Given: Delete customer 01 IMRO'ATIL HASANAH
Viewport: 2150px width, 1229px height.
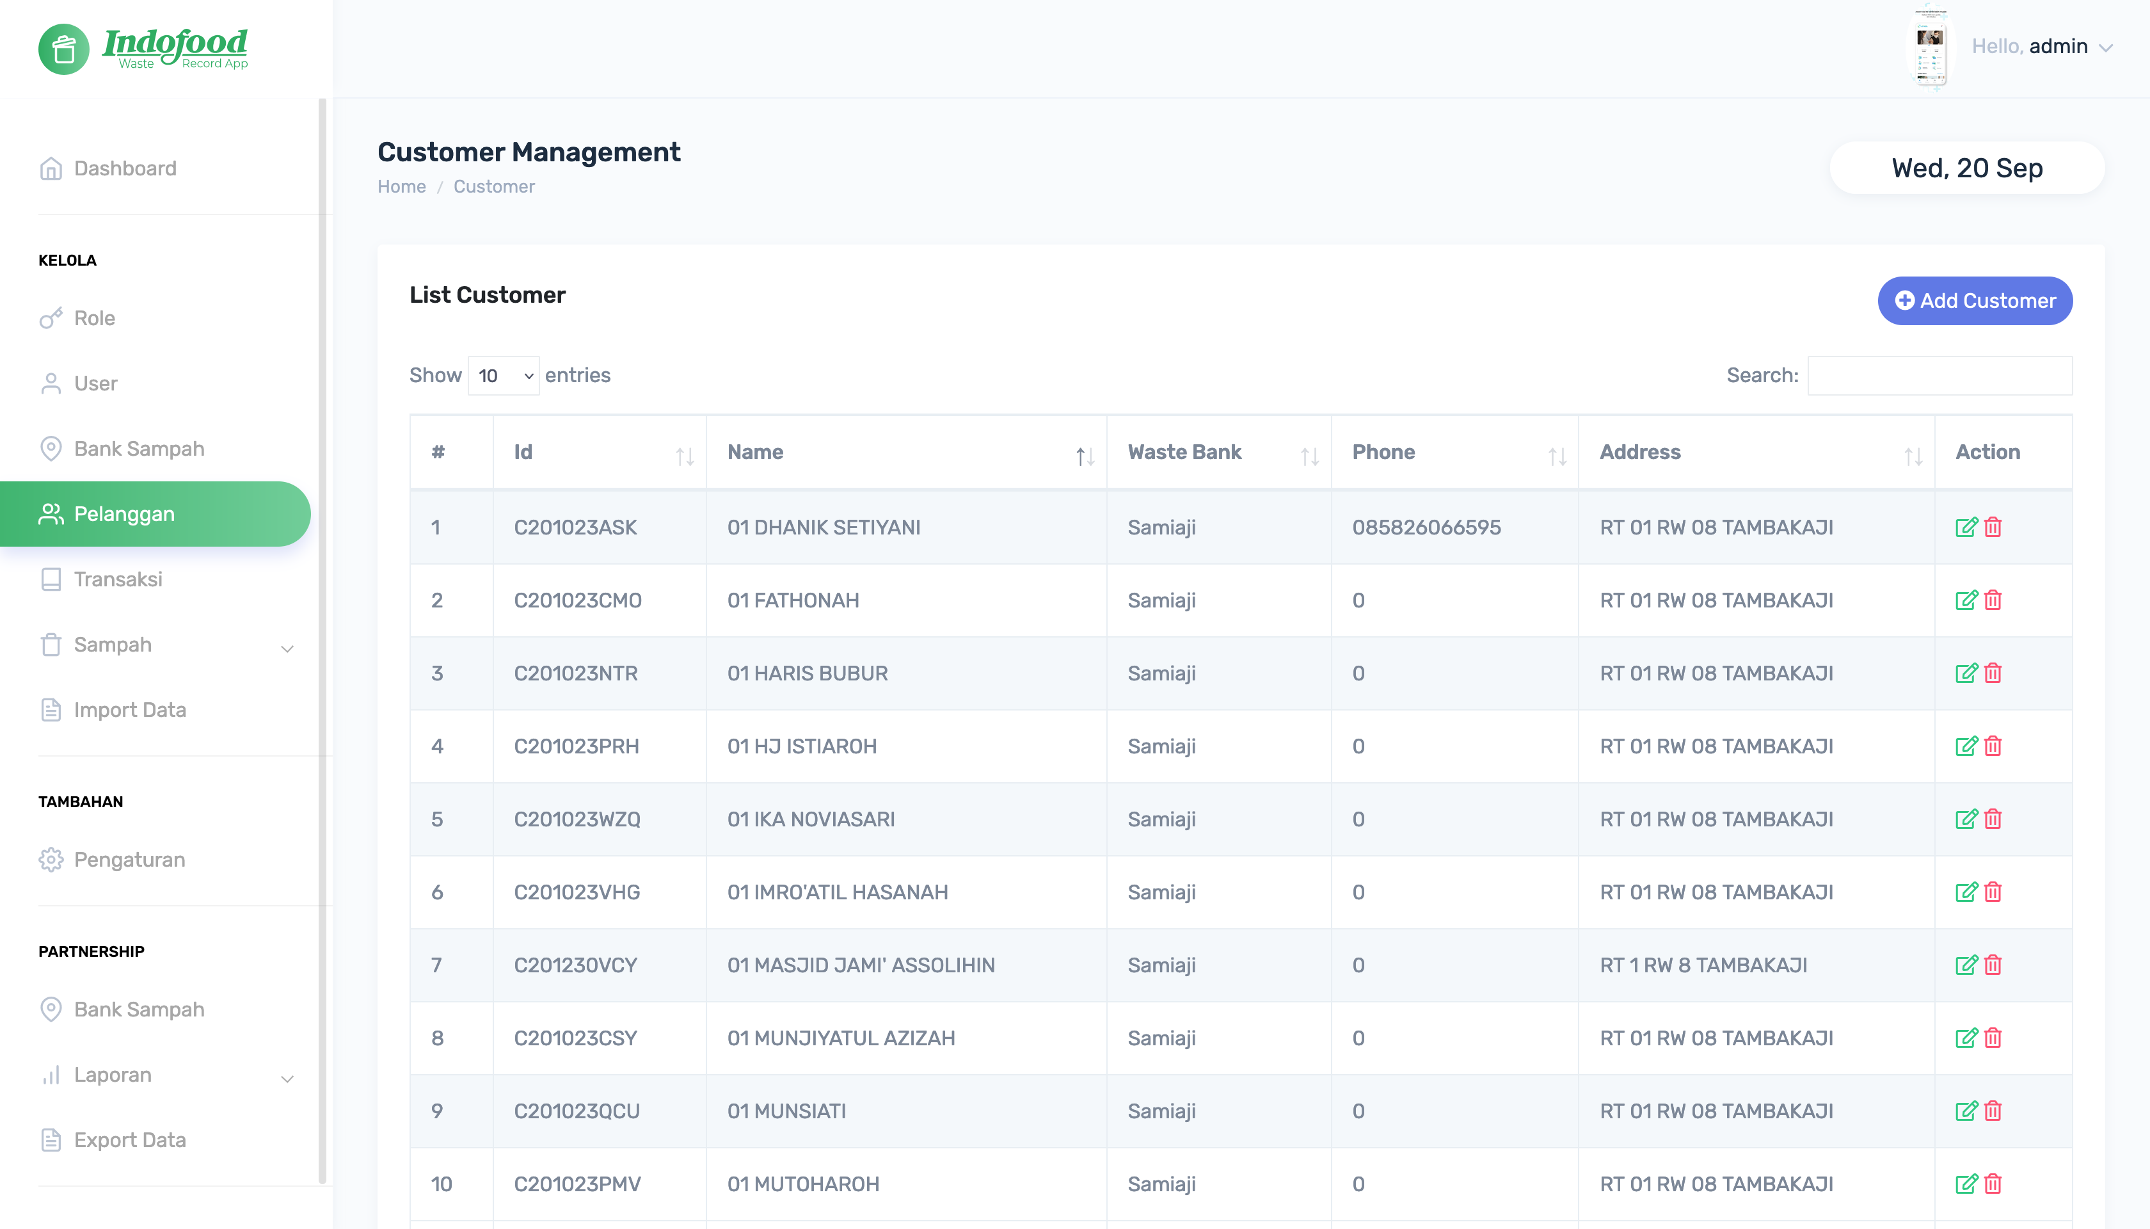Looking at the screenshot, I should click(x=1993, y=892).
